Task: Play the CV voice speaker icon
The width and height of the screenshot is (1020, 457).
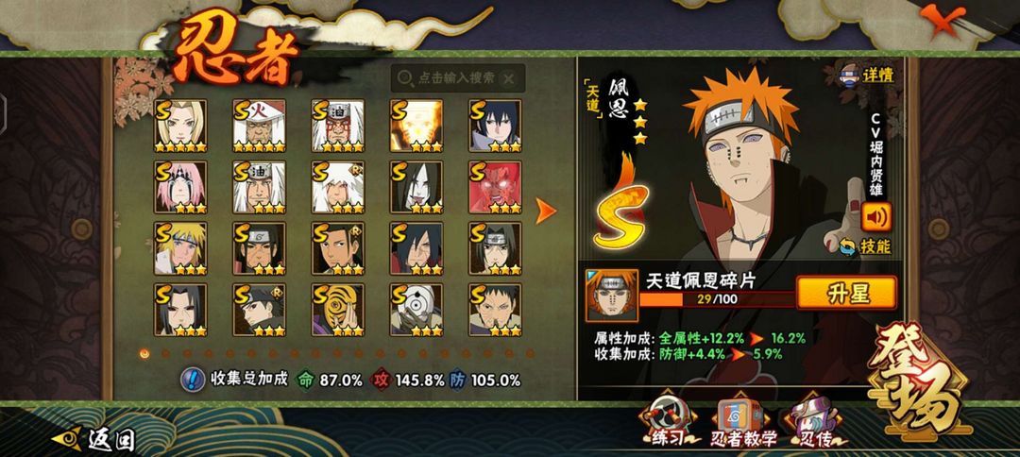Action: (875, 216)
